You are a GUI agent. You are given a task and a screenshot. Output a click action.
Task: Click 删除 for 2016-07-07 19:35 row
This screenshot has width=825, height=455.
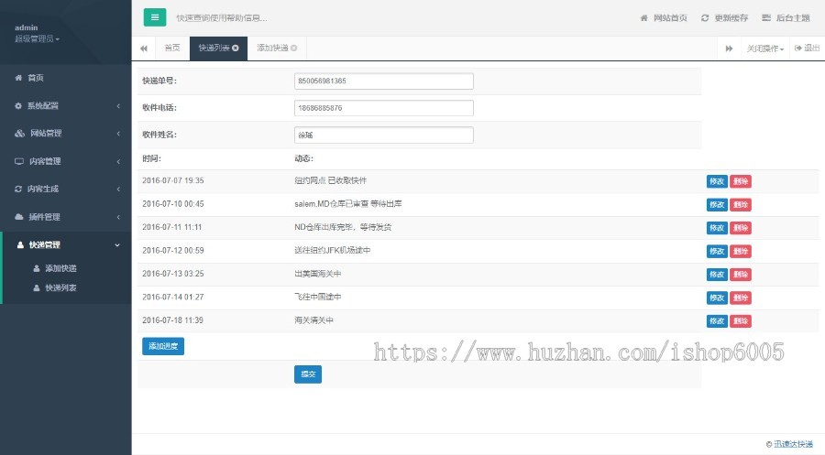[x=741, y=181]
